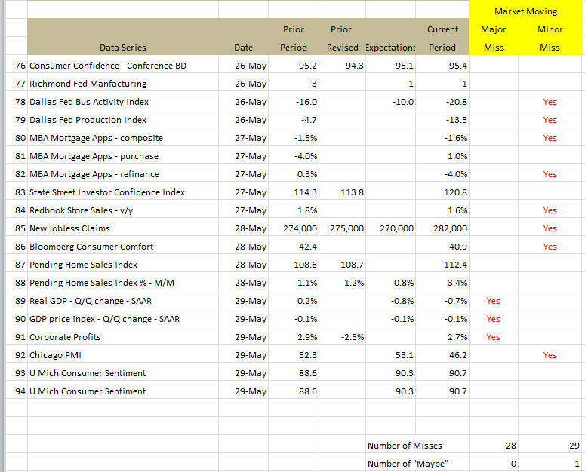The image size is (585, 472).
Task: Select the 'Current Period' column header
Action: 442,38
